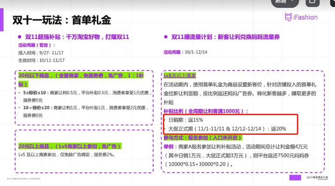335x186 pixels.
Task: Click the purple accent bar left of the title
Action: (2, 20)
